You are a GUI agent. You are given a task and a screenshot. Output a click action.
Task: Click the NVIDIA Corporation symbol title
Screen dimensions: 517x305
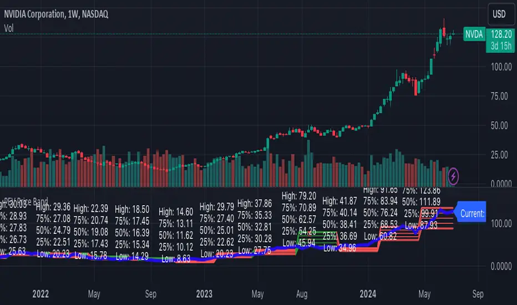click(56, 14)
